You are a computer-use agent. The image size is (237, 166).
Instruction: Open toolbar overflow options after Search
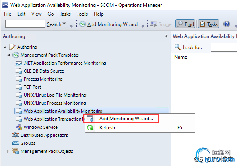[71, 26]
